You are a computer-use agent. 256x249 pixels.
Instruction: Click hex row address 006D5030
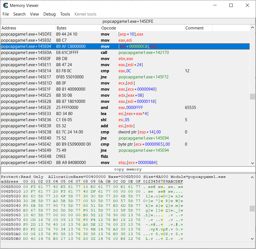(x=11, y=201)
